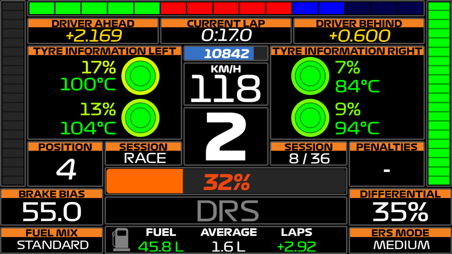Click the red segment of the rev lights
The height and width of the screenshot is (254, 452).
tap(226, 8)
